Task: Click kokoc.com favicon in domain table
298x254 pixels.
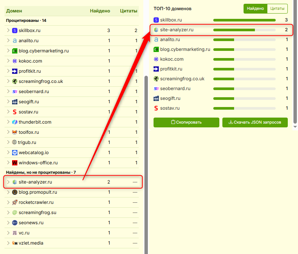Action: pyautogui.click(x=15, y=61)
